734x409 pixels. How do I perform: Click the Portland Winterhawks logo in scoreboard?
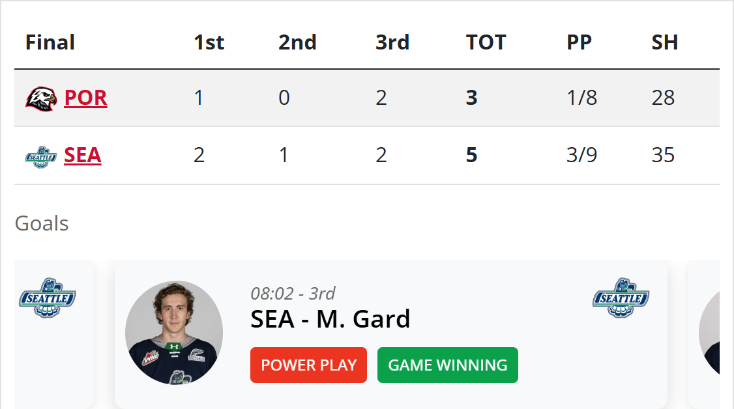pyautogui.click(x=41, y=98)
